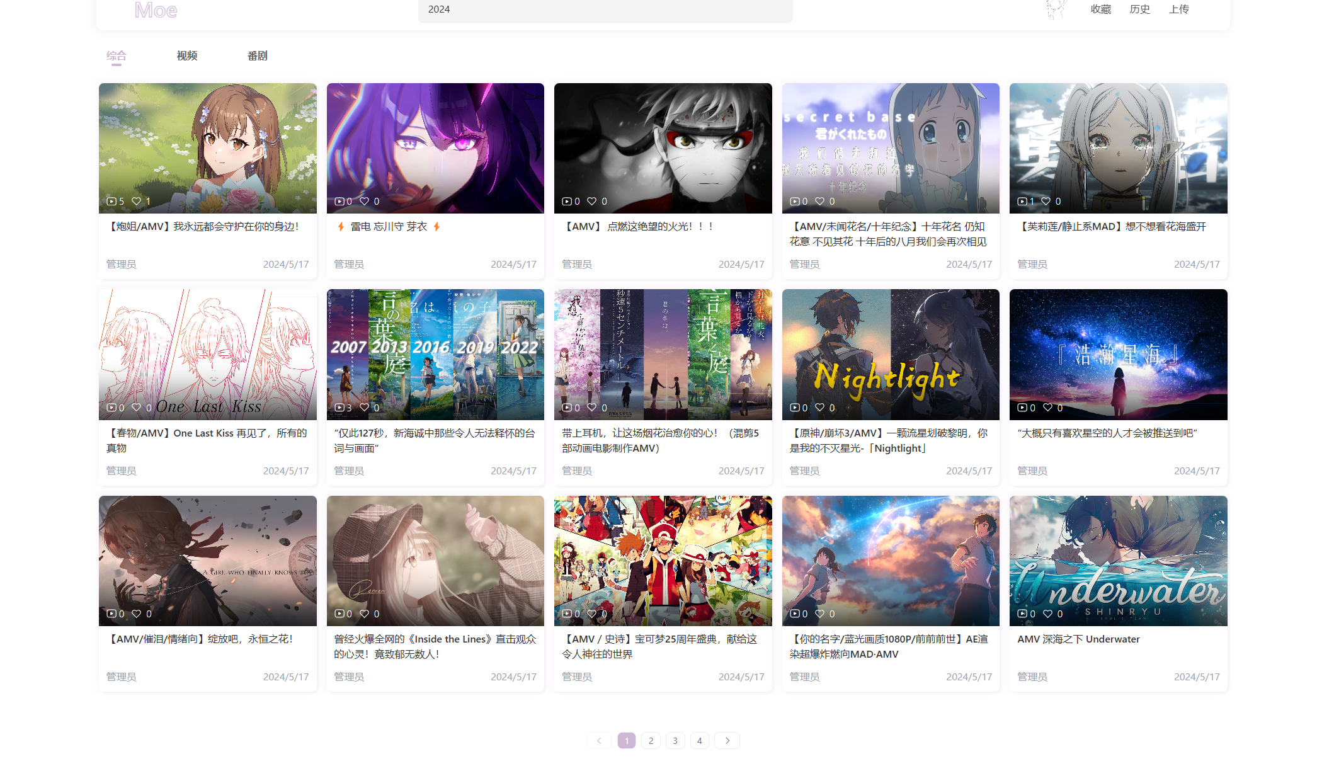This screenshot has height=783, width=1334.
Task: Go to previous page arrow in pagination
Action: (x=599, y=741)
